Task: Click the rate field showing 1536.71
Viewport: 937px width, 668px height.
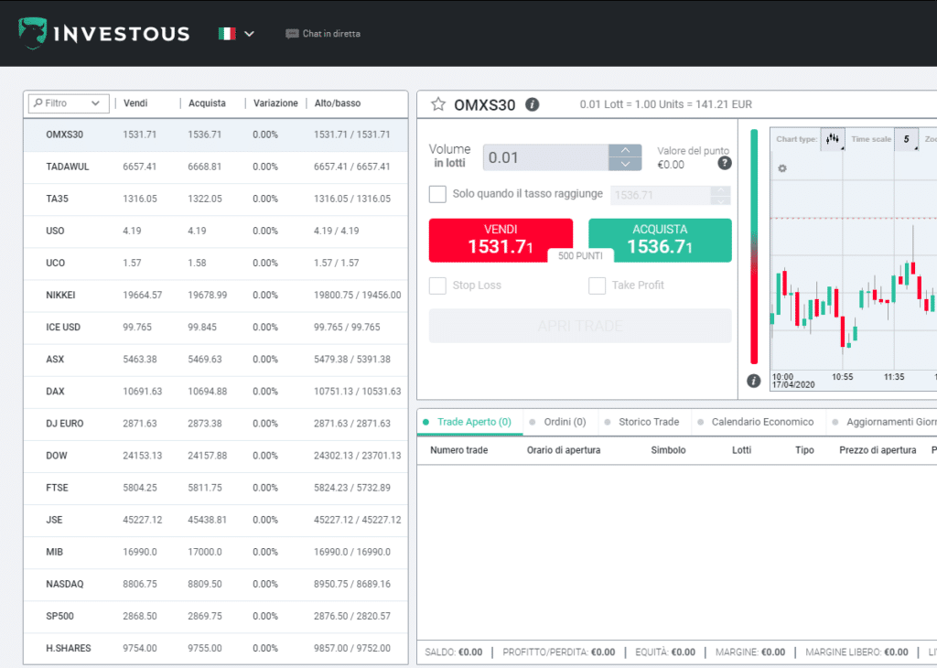Action: click(x=661, y=196)
